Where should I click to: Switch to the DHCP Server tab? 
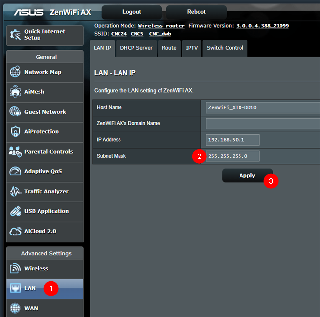(136, 48)
